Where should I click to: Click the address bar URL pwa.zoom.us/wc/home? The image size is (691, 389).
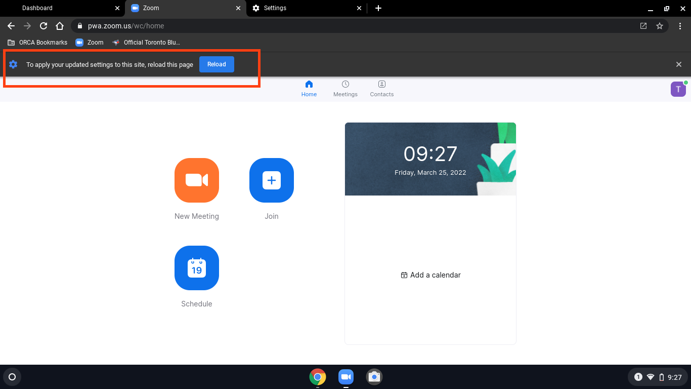pos(126,26)
